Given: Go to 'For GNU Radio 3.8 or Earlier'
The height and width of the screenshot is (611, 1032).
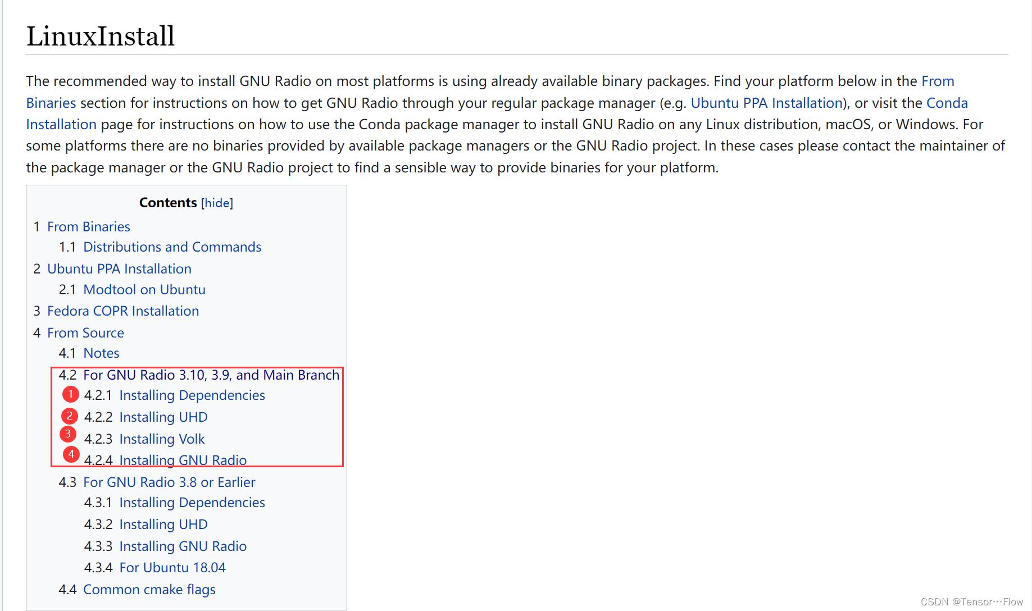Looking at the screenshot, I should [169, 482].
